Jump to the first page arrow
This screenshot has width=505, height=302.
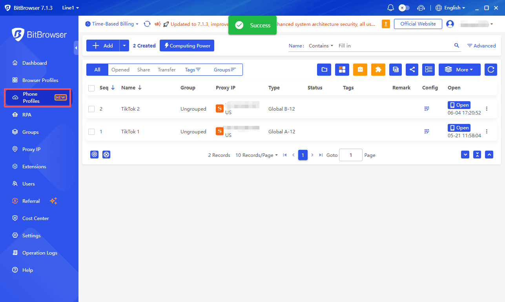pyautogui.click(x=285, y=155)
